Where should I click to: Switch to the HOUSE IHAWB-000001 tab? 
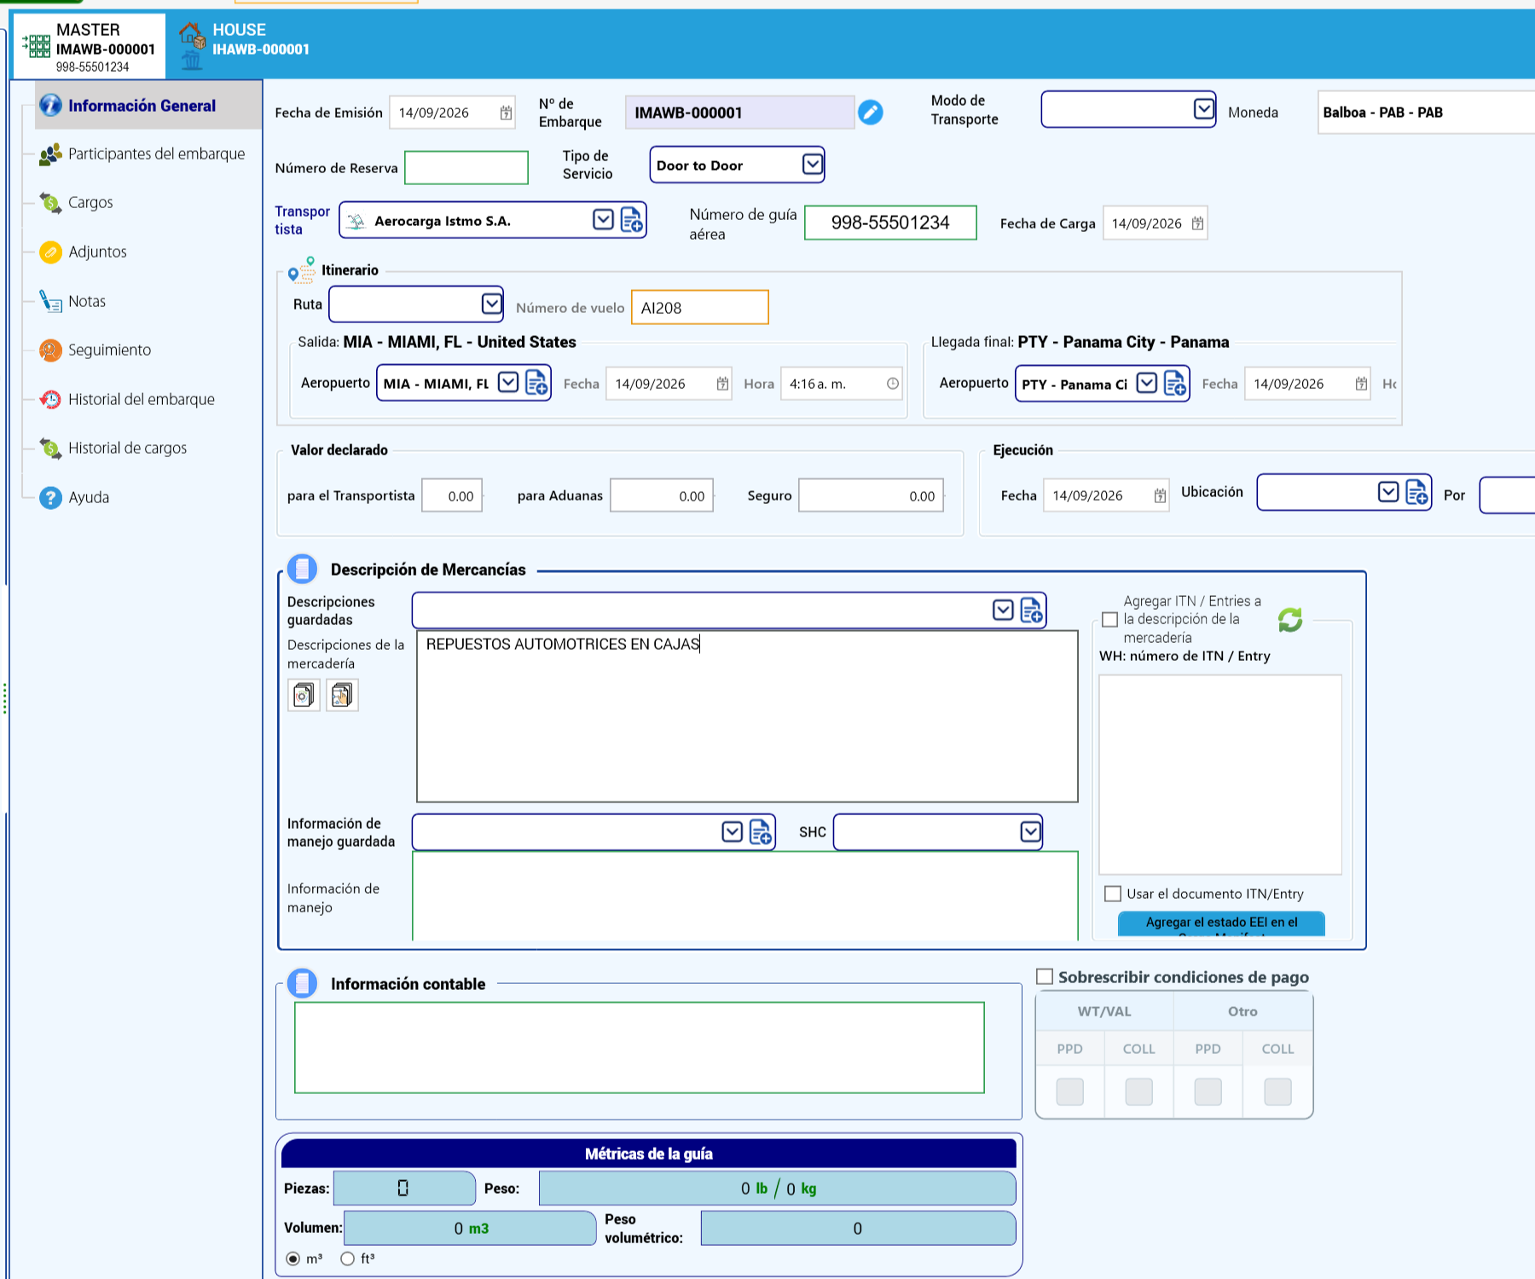246,46
